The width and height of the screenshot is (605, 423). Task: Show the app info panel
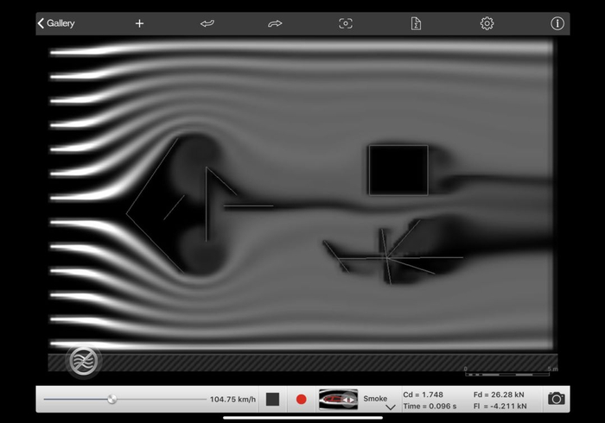(x=557, y=23)
